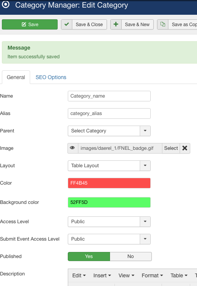Click the arrow on the Layout dropdown
The width and height of the screenshot is (197, 286).
[x=145, y=166]
